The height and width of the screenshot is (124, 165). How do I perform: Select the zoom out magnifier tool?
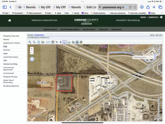[34, 42]
